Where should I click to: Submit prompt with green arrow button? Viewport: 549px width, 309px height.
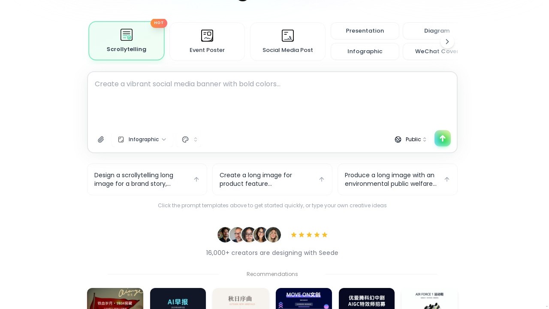[442, 139]
